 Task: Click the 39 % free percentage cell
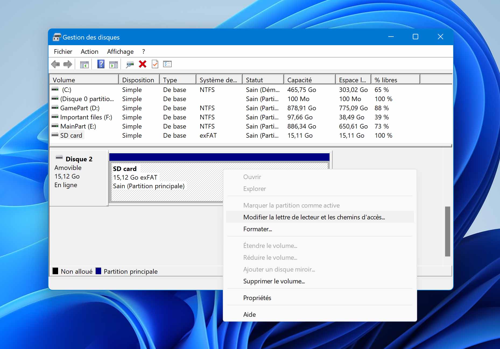[382, 117]
